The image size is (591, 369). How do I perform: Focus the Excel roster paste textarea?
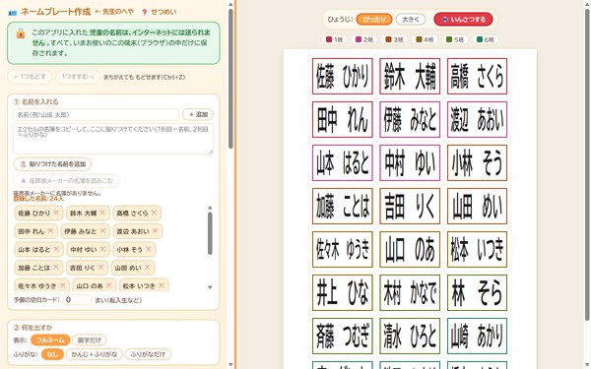tap(113, 139)
